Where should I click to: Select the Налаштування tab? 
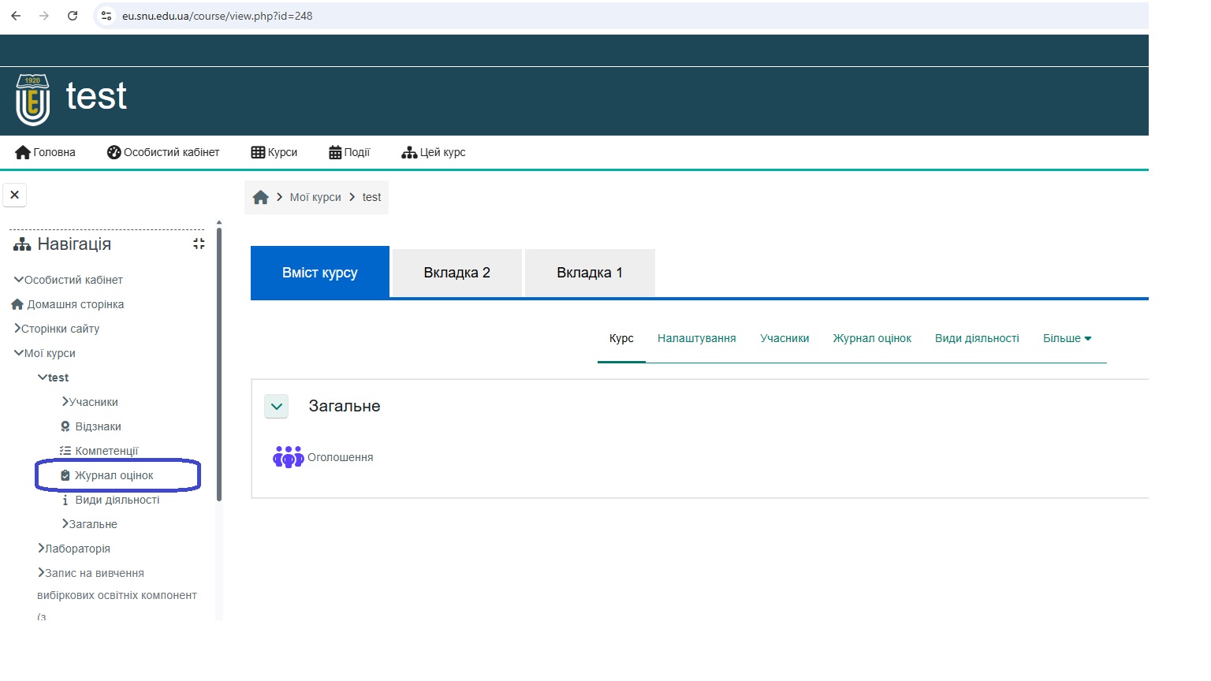coord(696,338)
